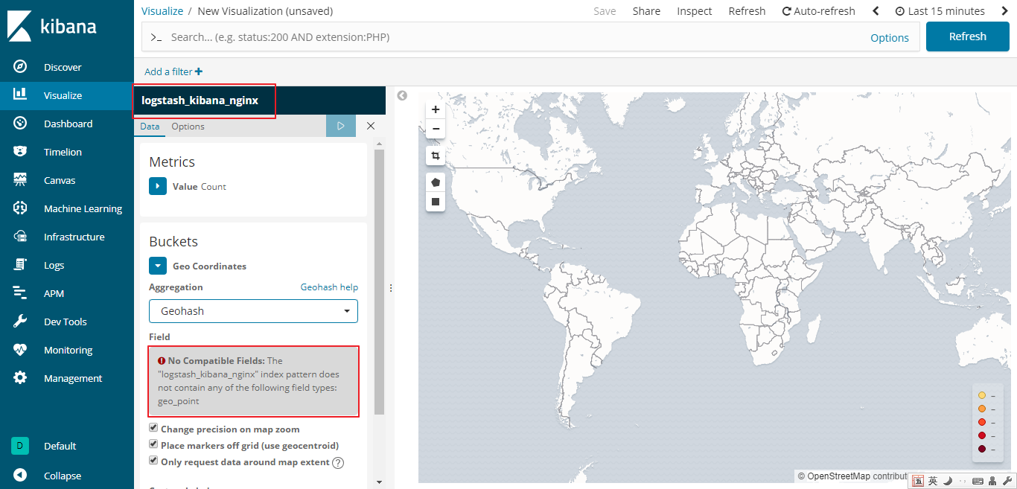The height and width of the screenshot is (489, 1017).
Task: Click the blue Refresh button
Action: 968,36
